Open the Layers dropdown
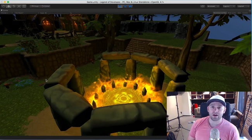252x140 pixels. click(x=229, y=6)
